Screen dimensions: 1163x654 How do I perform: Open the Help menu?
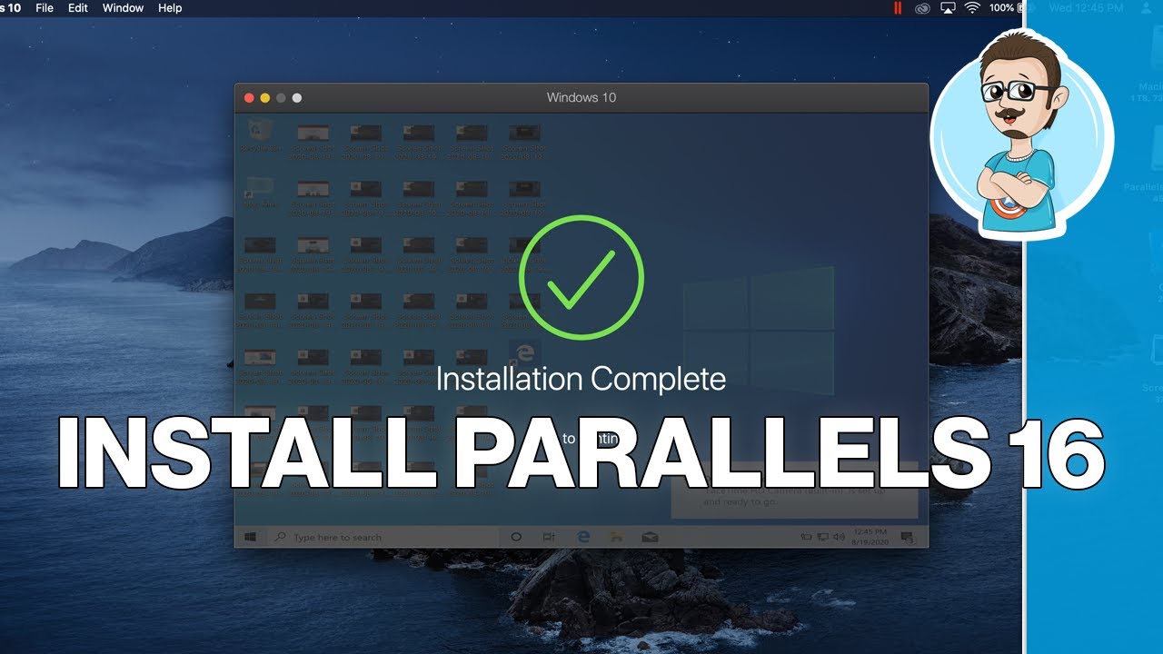point(170,8)
